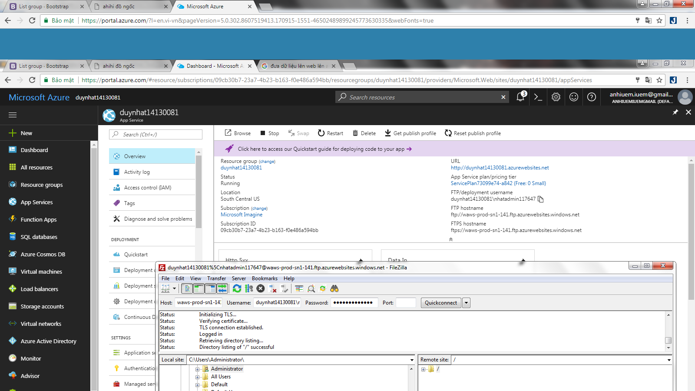The image size is (695, 391).
Task: Open directory listing filters in FileZilla
Action: tap(299, 288)
